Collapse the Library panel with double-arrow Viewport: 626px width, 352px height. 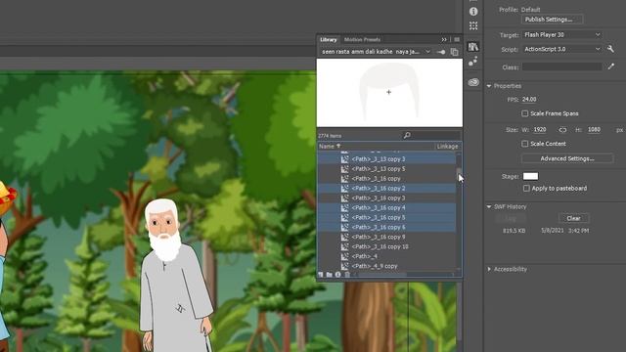(444, 39)
